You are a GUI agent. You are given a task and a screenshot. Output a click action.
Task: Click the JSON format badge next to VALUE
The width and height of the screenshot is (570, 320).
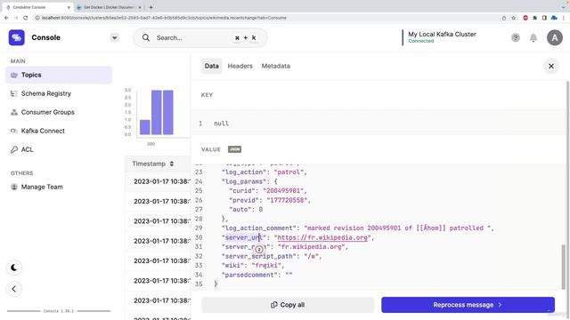(x=234, y=149)
